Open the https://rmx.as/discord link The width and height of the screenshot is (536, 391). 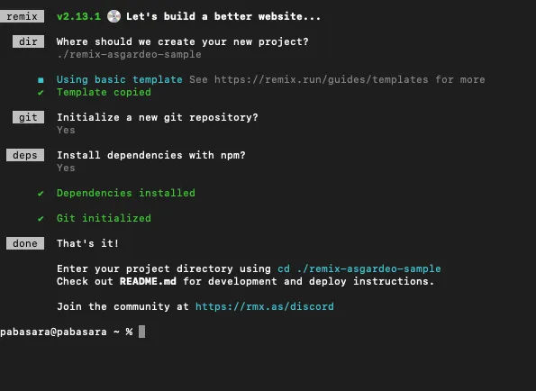coord(265,306)
